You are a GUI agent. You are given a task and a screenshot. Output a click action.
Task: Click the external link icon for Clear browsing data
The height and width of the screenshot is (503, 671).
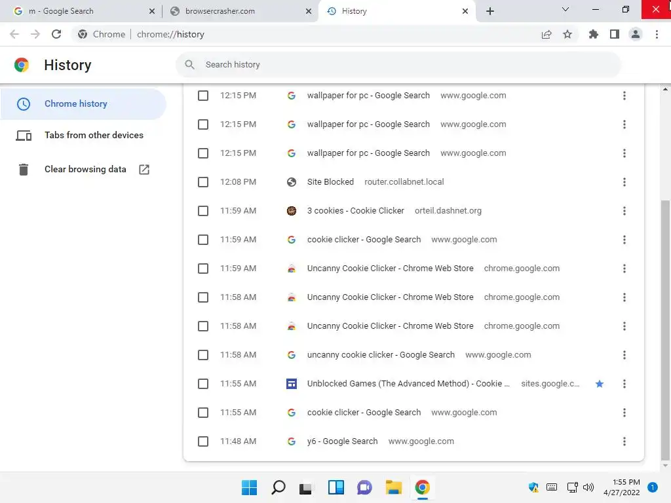[144, 170]
